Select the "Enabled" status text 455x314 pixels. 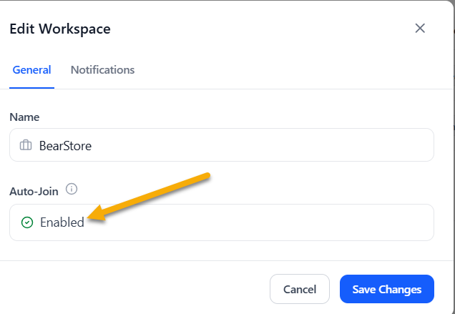pyautogui.click(x=62, y=222)
